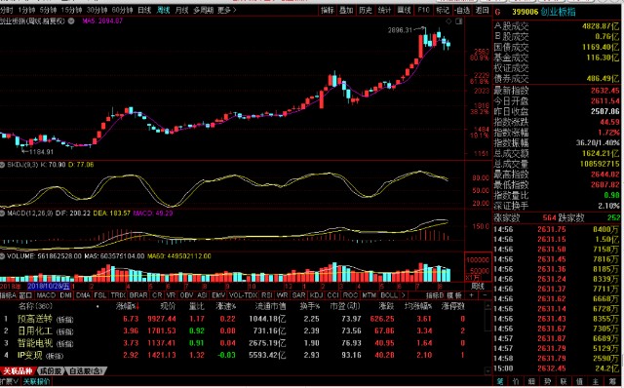Expand the 更多> period options

[x=227, y=10]
